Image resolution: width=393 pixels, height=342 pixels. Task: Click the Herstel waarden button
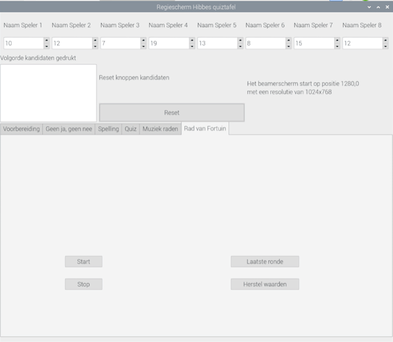[265, 284]
